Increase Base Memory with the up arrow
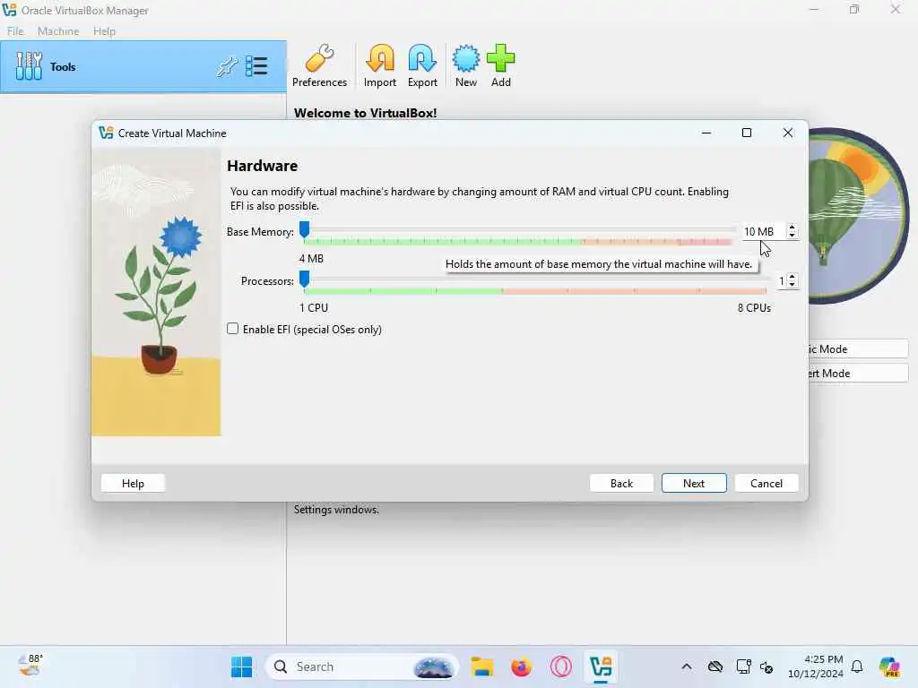Viewport: 918px width, 688px height. click(x=792, y=228)
